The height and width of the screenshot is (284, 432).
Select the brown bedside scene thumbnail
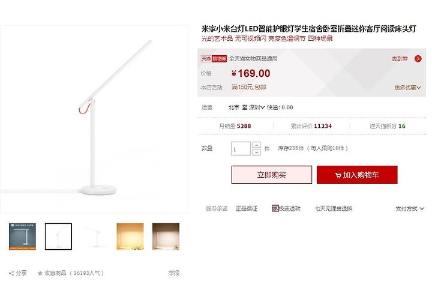(166, 237)
